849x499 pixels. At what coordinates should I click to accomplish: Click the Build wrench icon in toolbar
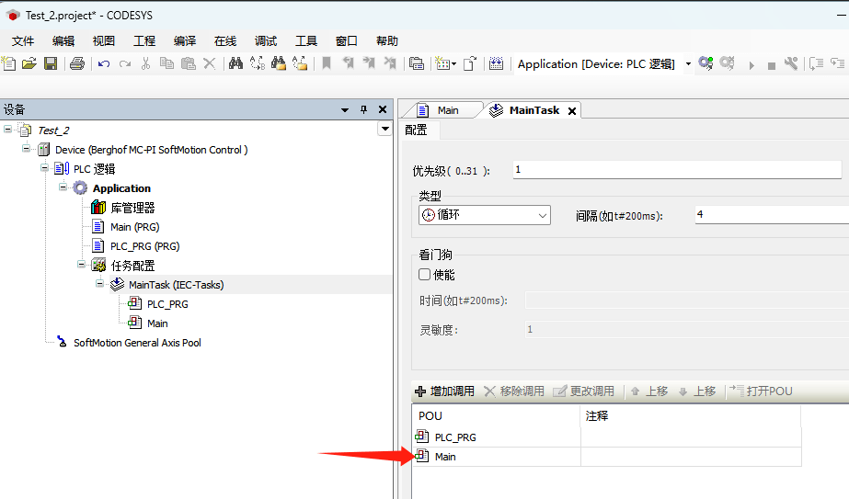[791, 63]
